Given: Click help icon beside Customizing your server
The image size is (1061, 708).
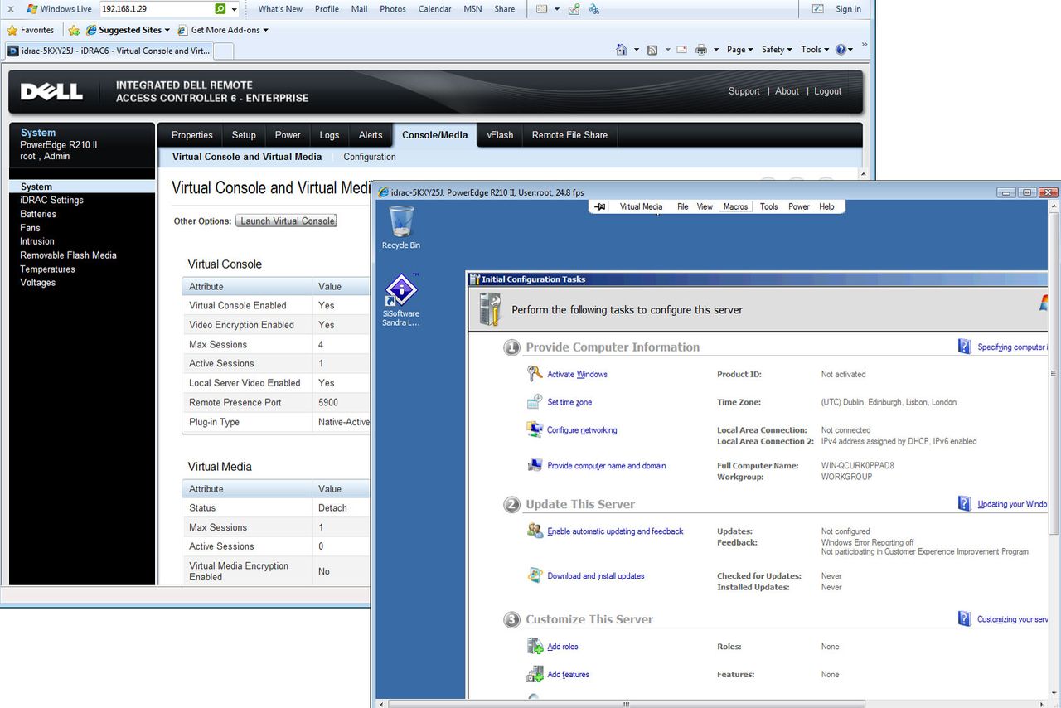Looking at the screenshot, I should tap(965, 618).
